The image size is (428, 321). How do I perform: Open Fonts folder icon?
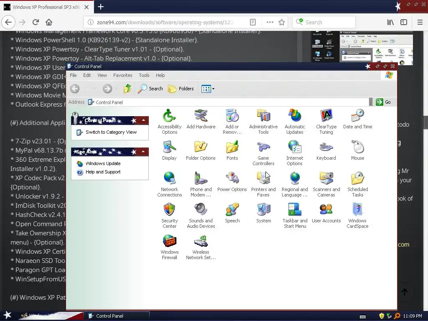point(232,150)
